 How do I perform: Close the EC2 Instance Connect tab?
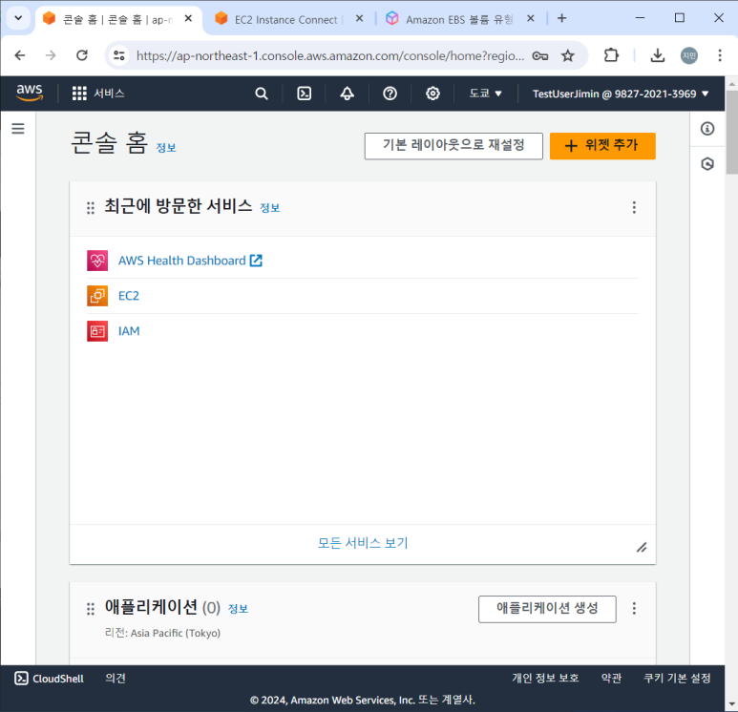tap(359, 18)
